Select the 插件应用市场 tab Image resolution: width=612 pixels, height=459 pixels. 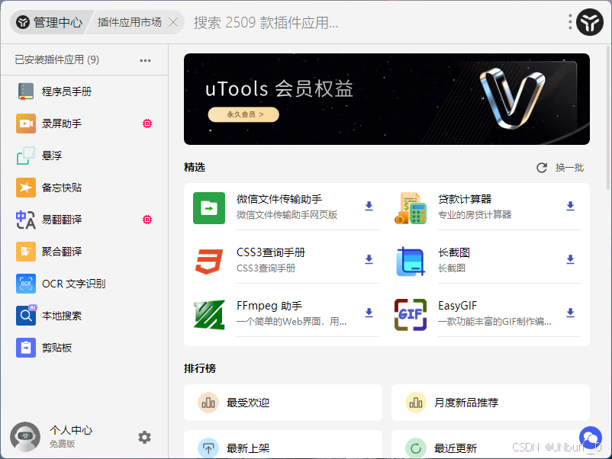pyautogui.click(x=129, y=22)
